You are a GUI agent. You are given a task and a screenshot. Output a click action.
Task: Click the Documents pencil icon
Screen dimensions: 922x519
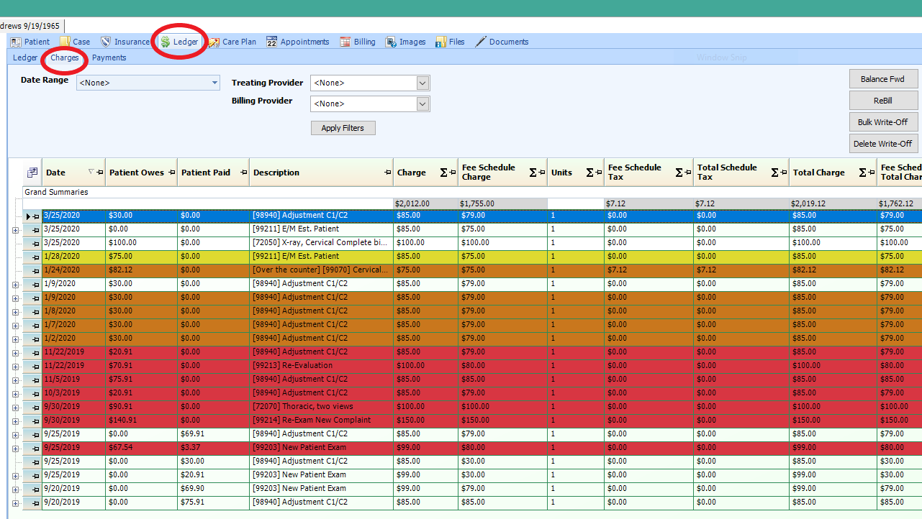[482, 41]
